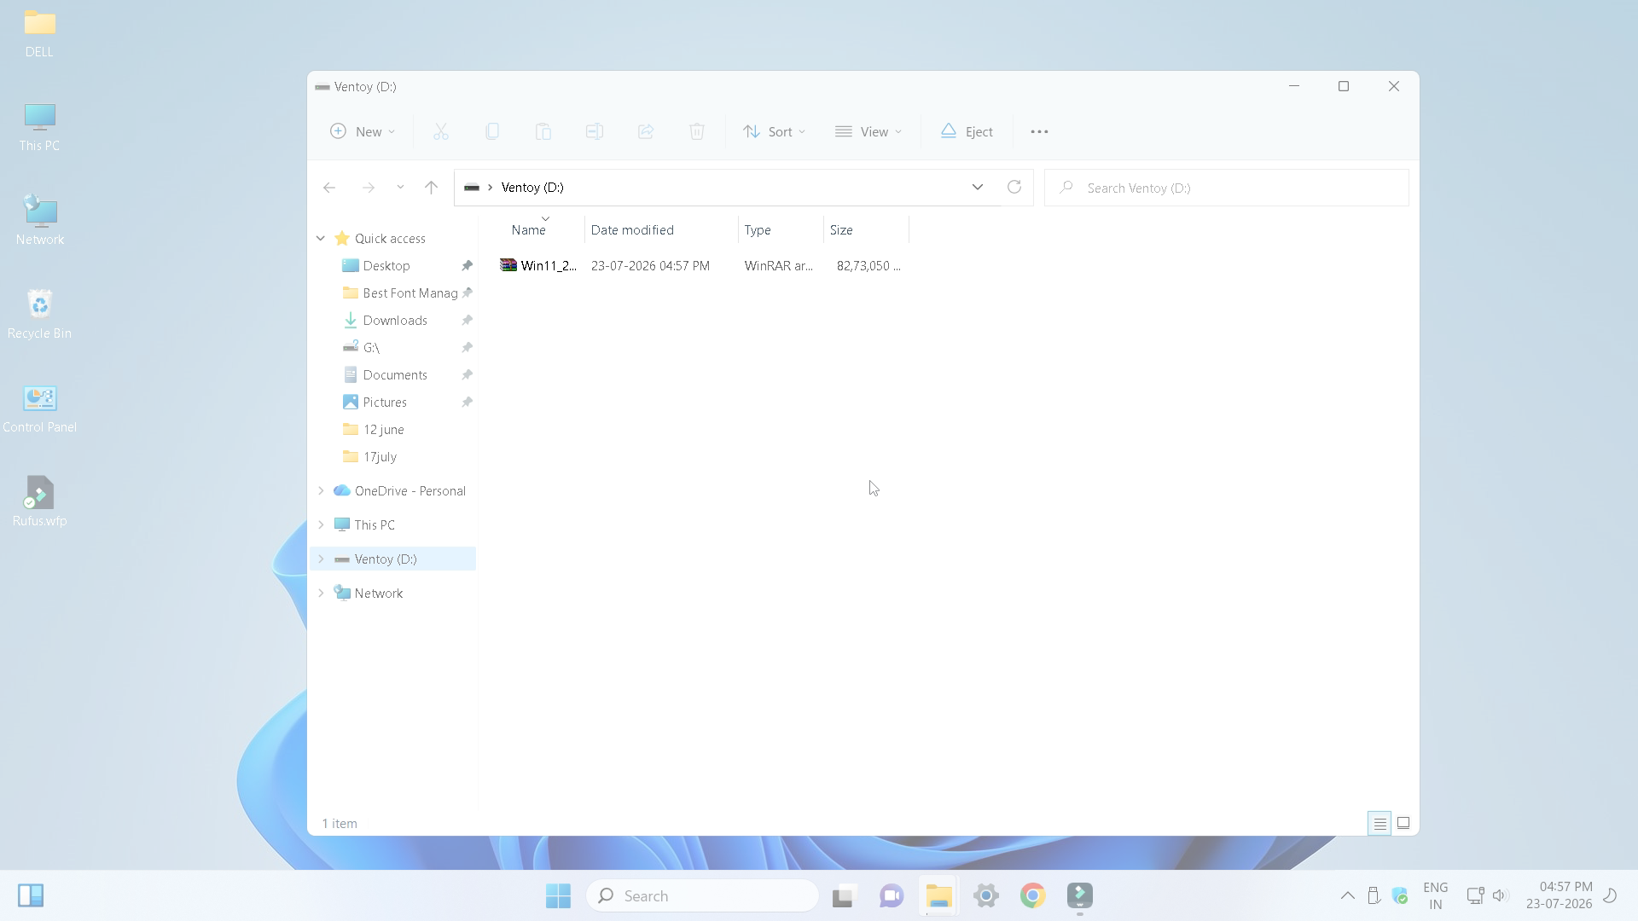Expand Ventoy (D:) in navigation pane
Image resolution: width=1638 pixels, height=921 pixels.
point(321,559)
